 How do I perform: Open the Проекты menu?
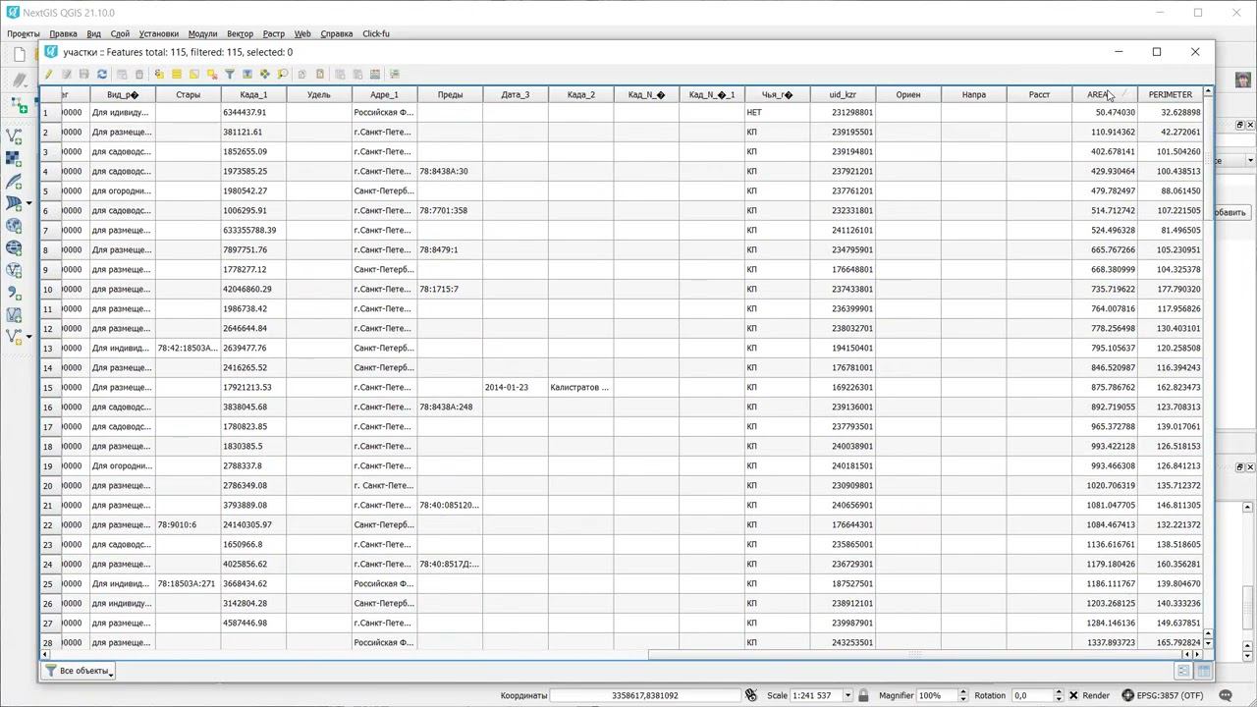tap(24, 33)
